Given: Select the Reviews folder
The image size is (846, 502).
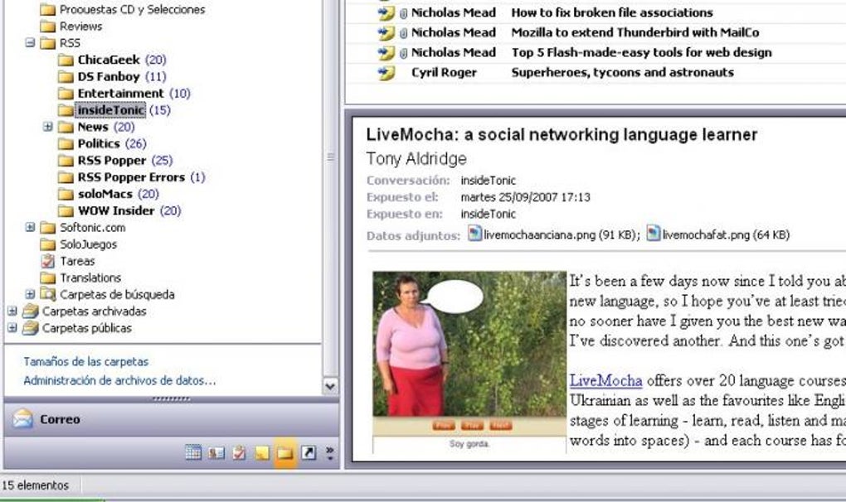Looking at the screenshot, I should [81, 26].
